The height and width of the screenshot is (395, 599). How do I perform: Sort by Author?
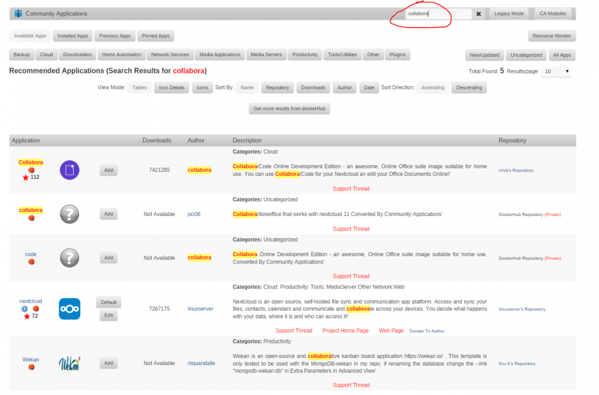pyautogui.click(x=344, y=87)
